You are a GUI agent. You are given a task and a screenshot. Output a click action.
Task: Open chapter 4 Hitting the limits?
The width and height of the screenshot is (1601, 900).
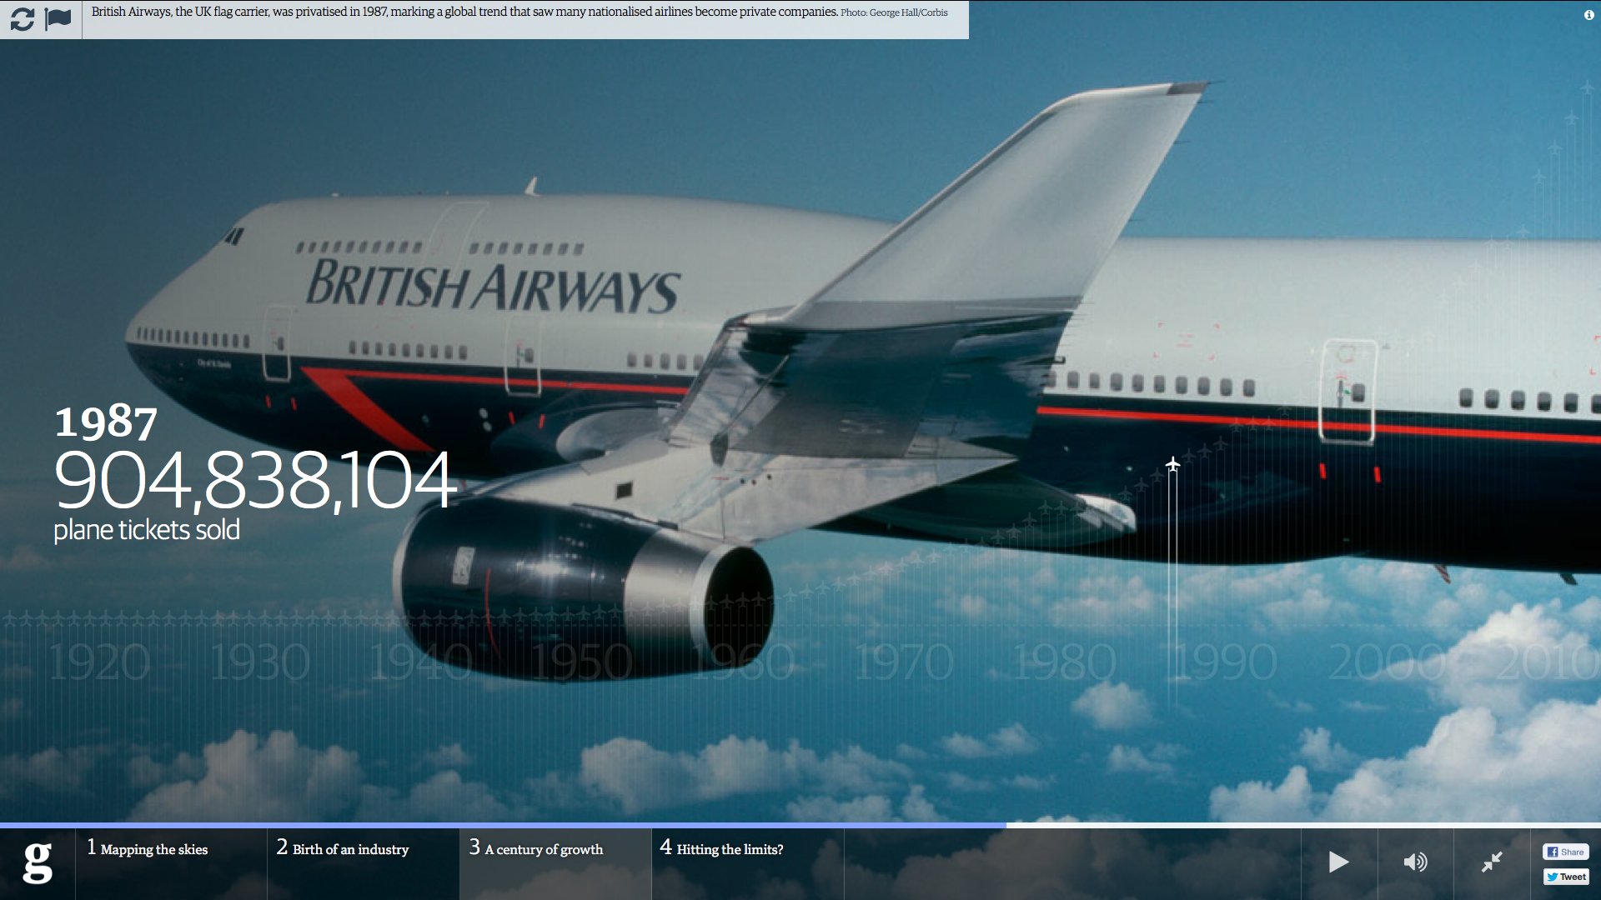(x=748, y=863)
